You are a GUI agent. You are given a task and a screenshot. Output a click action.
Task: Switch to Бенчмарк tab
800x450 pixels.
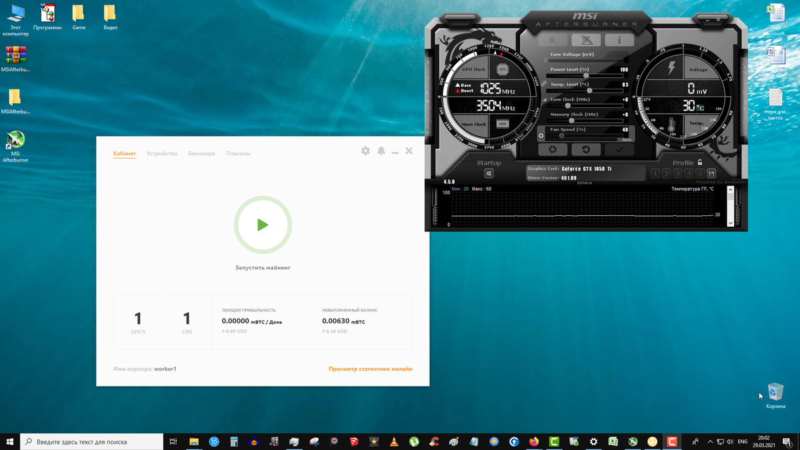click(x=201, y=153)
